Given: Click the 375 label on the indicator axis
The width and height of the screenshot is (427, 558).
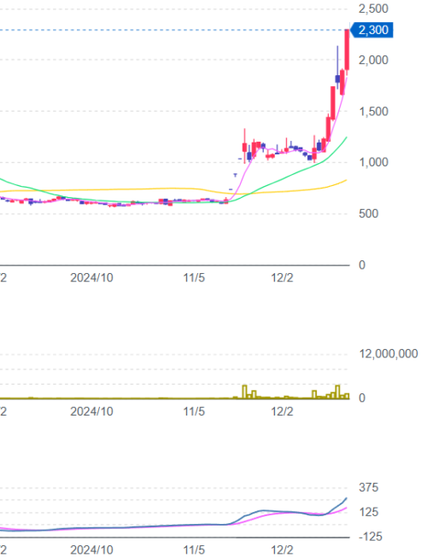Looking at the screenshot, I should click(369, 487).
